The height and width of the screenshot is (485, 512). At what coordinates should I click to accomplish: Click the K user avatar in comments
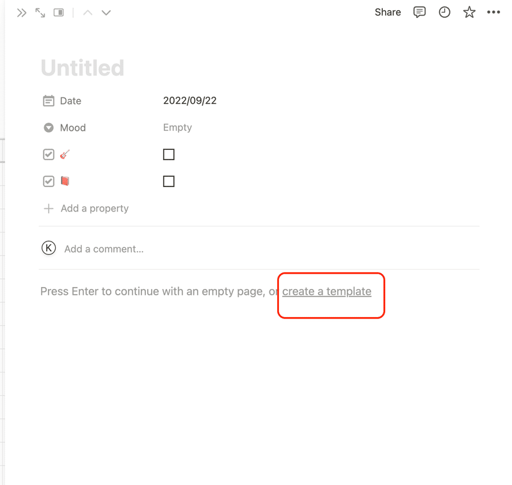49,248
